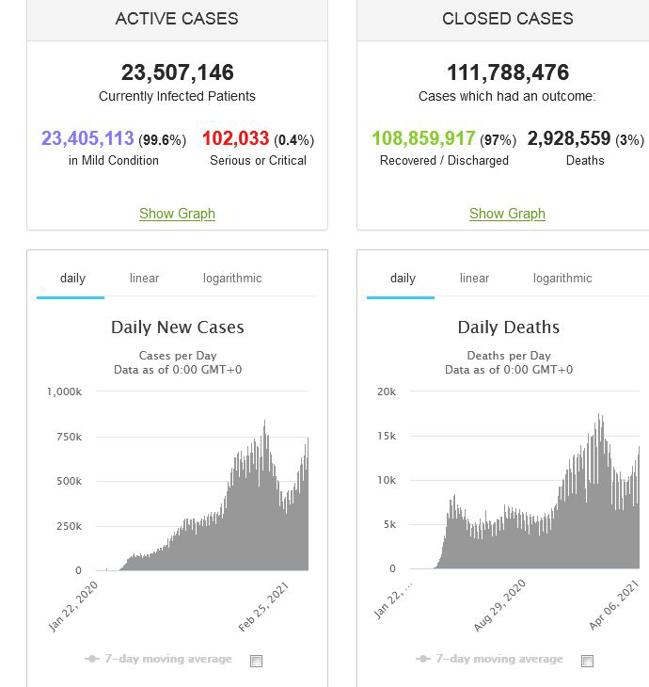Select the daily tab above Daily New Cases
Screen dimensions: 649x687
(x=72, y=279)
